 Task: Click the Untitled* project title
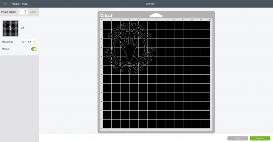click(x=151, y=4)
